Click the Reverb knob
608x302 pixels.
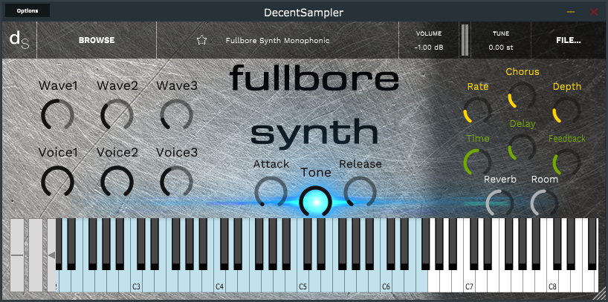coord(500,203)
